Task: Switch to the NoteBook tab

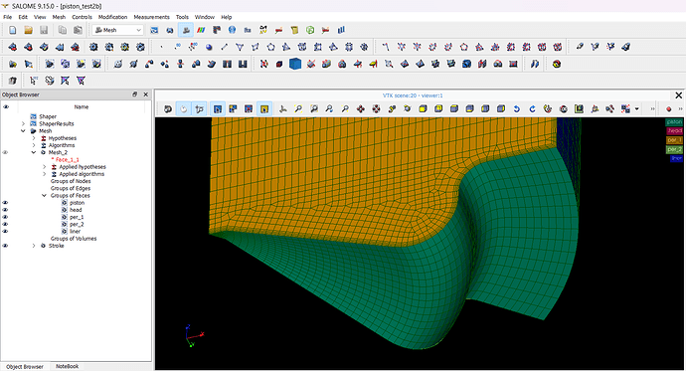Action: [x=67, y=367]
